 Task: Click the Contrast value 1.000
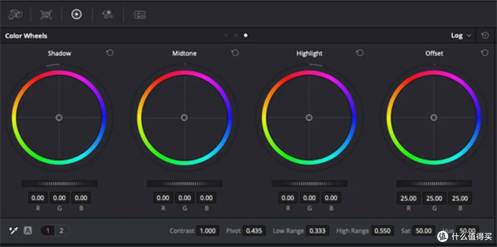[x=208, y=230]
